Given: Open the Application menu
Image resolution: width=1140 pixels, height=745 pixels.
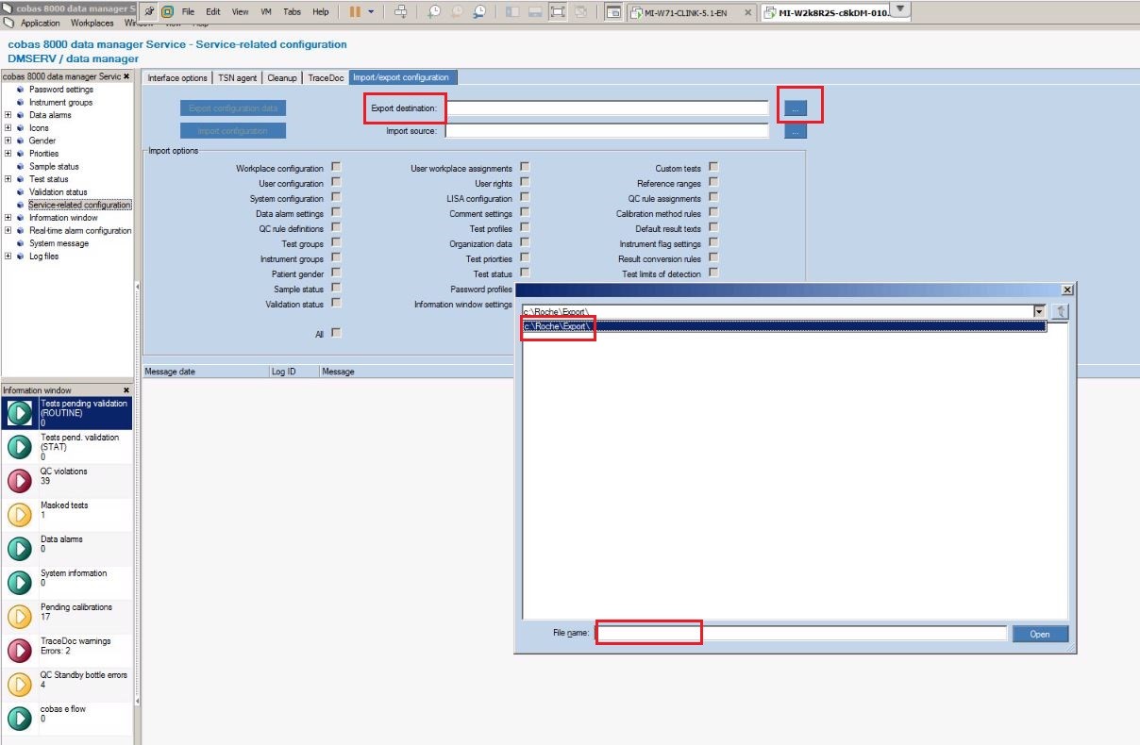Looking at the screenshot, I should [40, 23].
